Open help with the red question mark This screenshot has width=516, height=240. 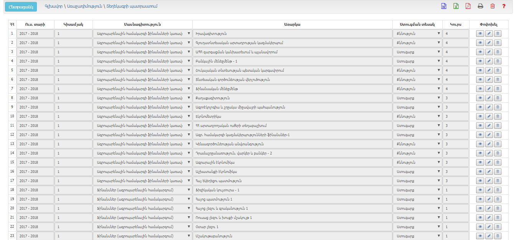[x=504, y=6]
